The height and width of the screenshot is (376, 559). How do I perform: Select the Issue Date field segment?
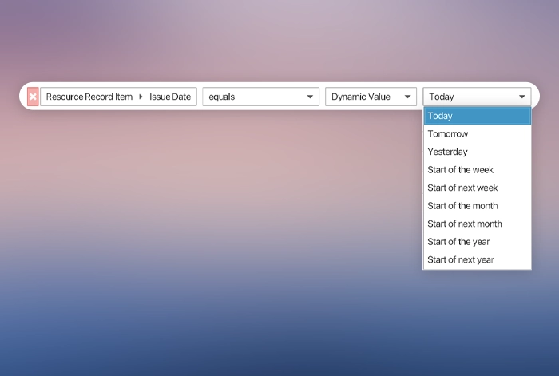click(x=170, y=97)
